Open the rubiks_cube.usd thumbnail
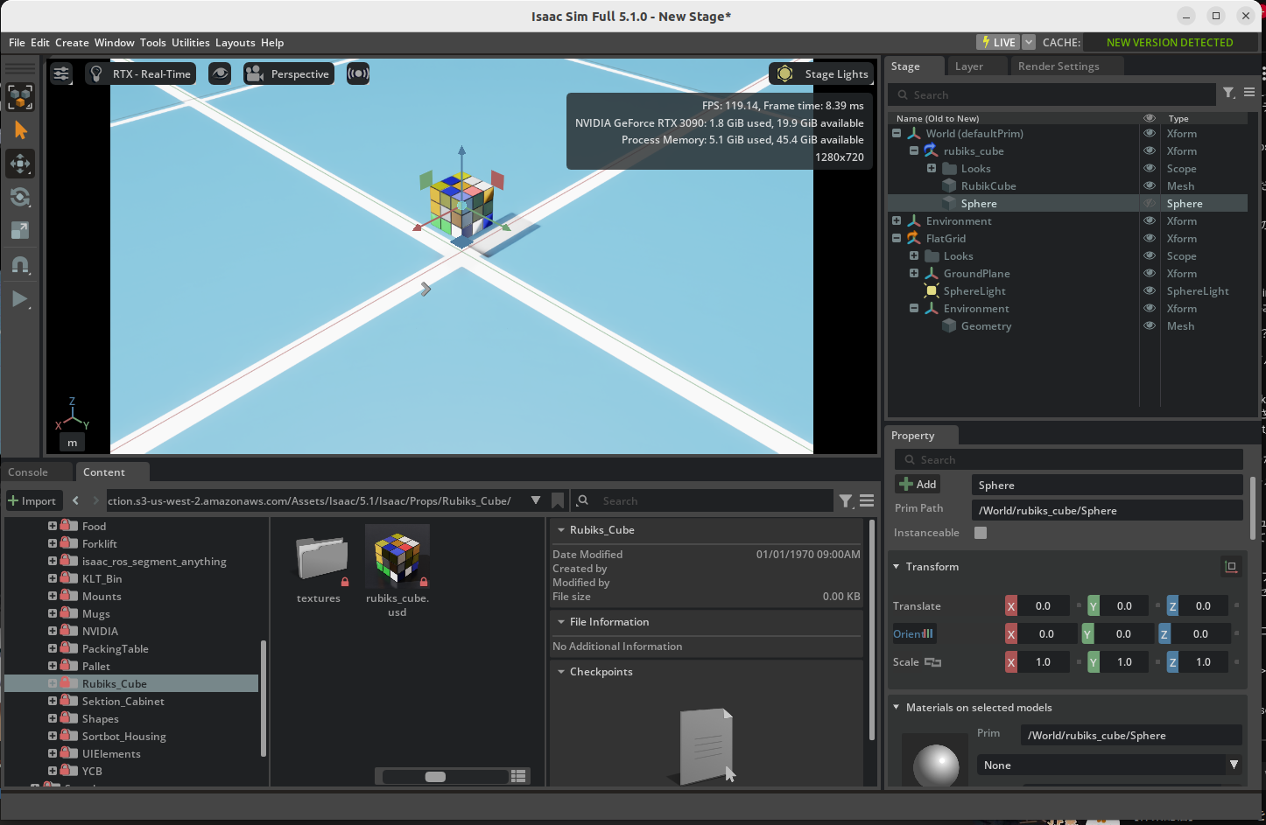 pyautogui.click(x=397, y=556)
